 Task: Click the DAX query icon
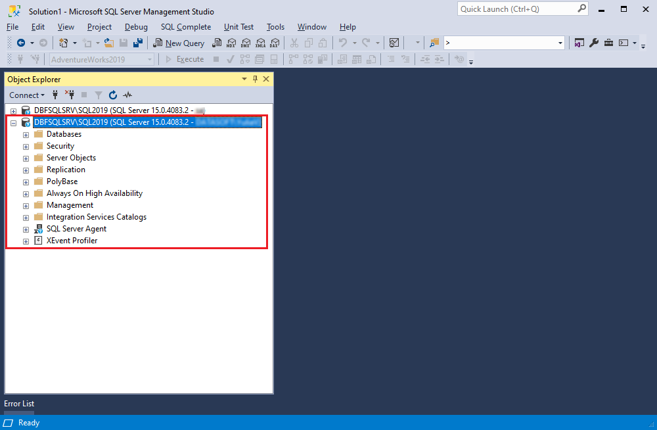click(275, 43)
